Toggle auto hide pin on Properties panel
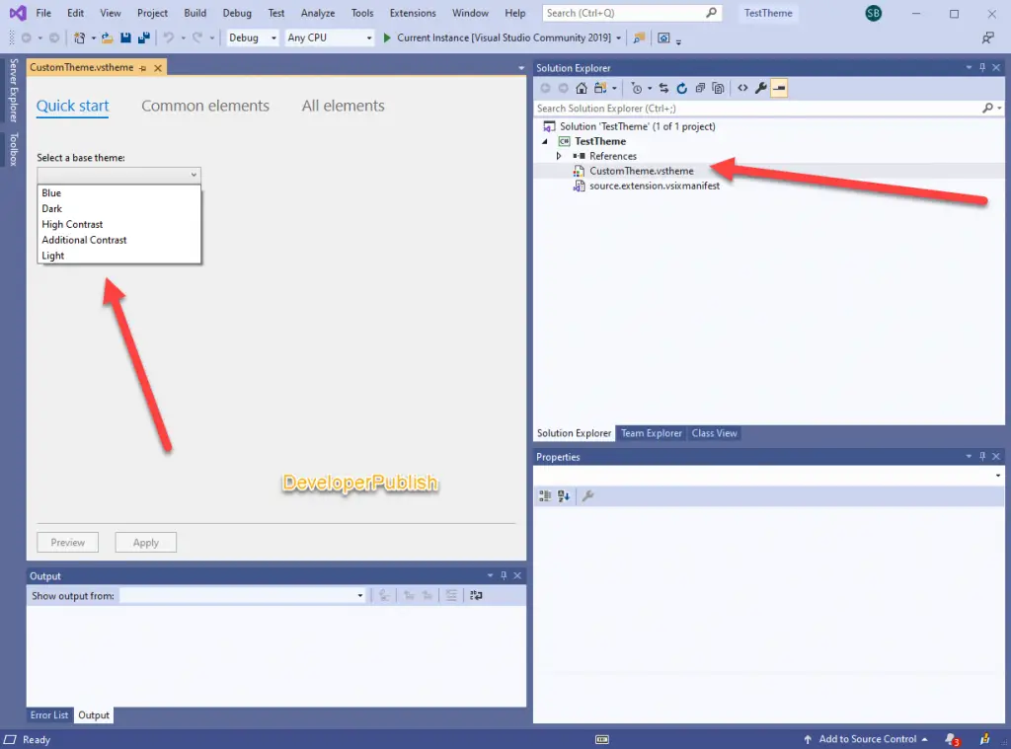This screenshot has width=1011, height=749. pyautogui.click(x=982, y=456)
